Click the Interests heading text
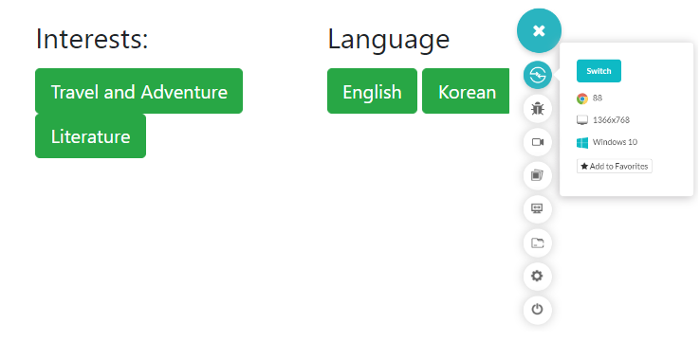Viewport: 700px width, 341px height. point(92,39)
